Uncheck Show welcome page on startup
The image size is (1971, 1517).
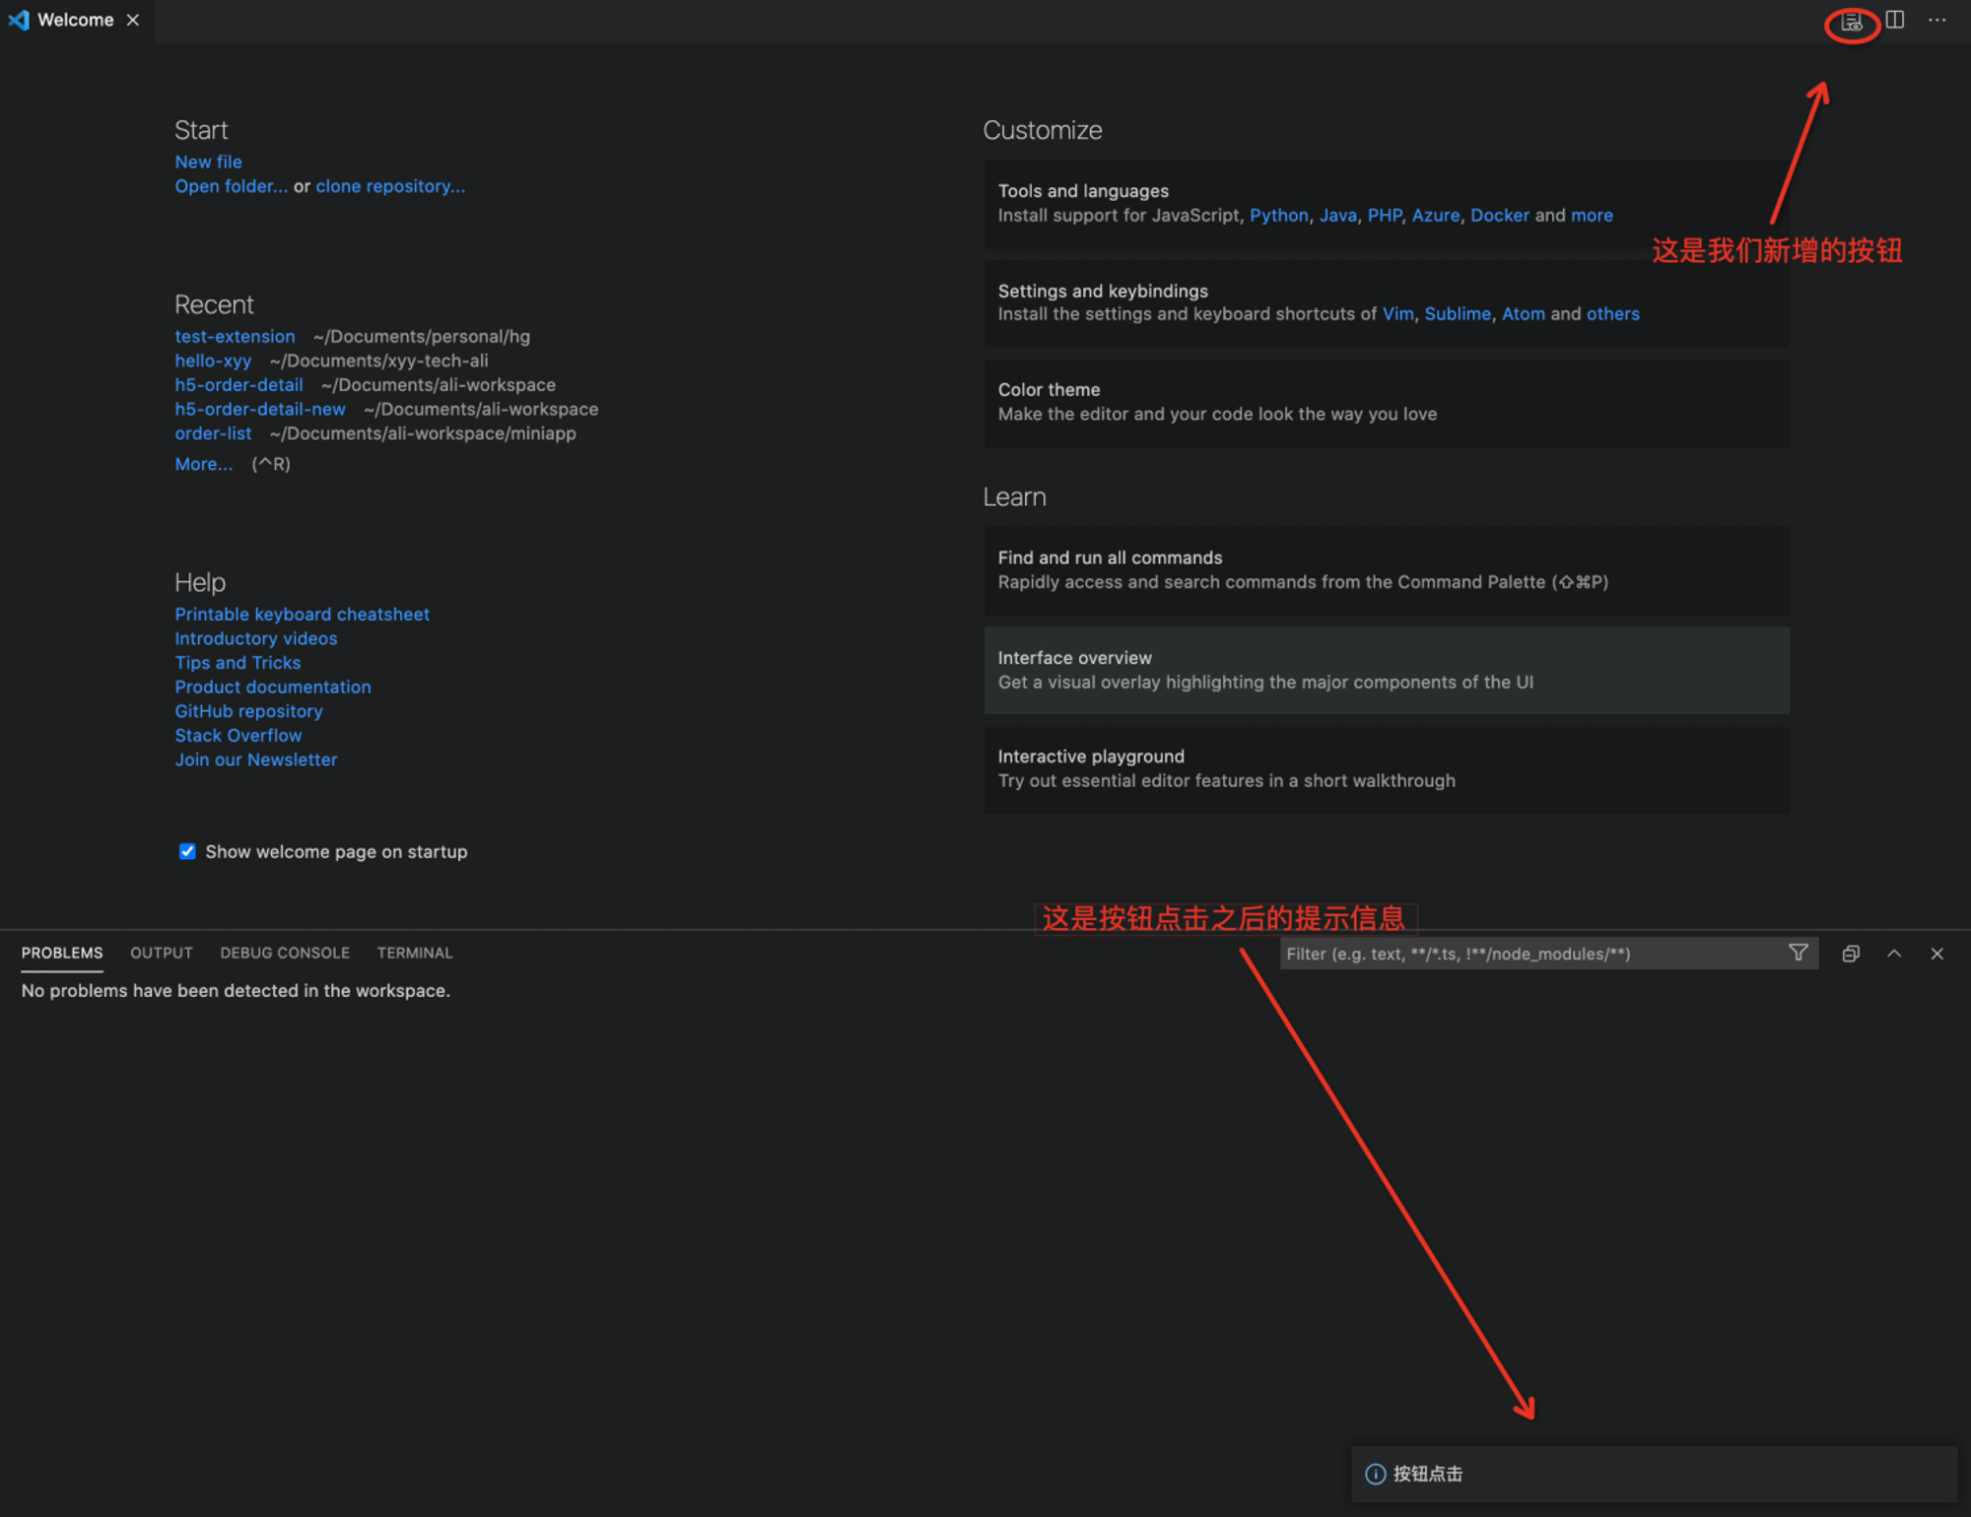coord(187,851)
